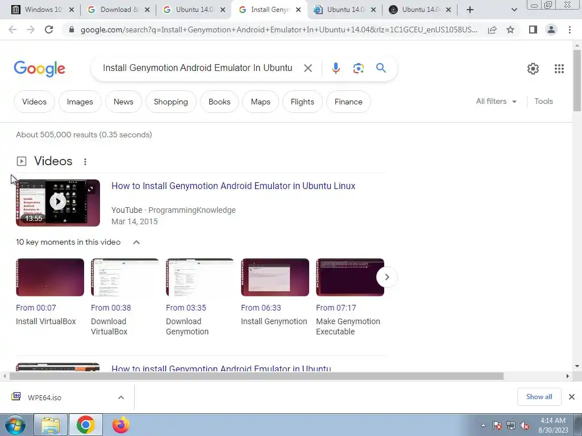
Task: Close the Windows 10 tab
Action: click(72, 10)
